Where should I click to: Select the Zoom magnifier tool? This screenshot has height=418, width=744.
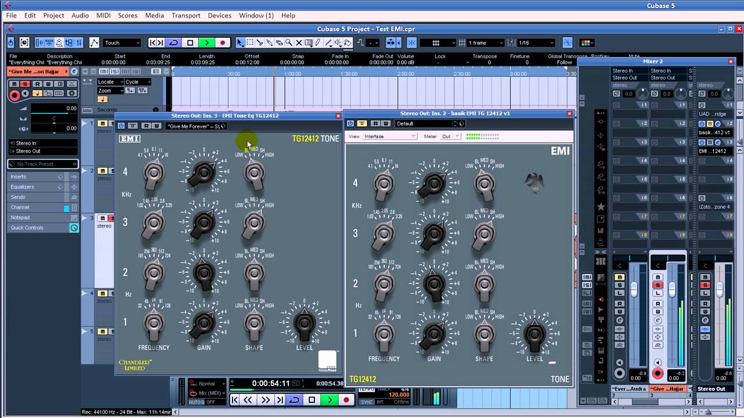288,43
